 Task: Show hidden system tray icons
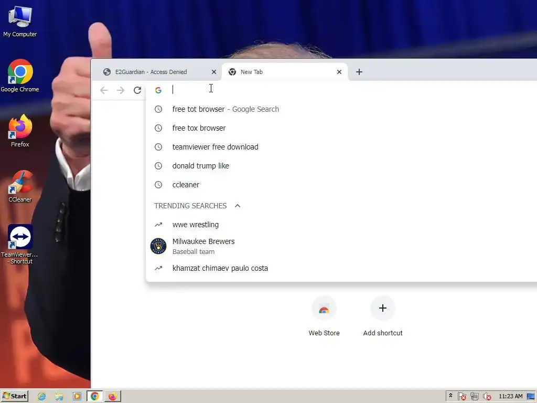[450, 396]
